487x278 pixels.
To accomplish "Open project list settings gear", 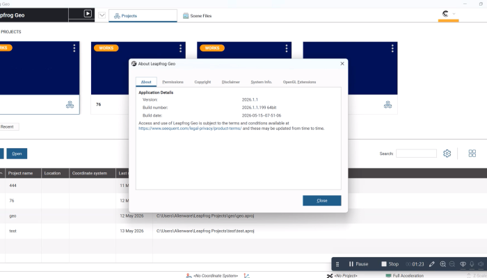I will pyautogui.click(x=447, y=154).
